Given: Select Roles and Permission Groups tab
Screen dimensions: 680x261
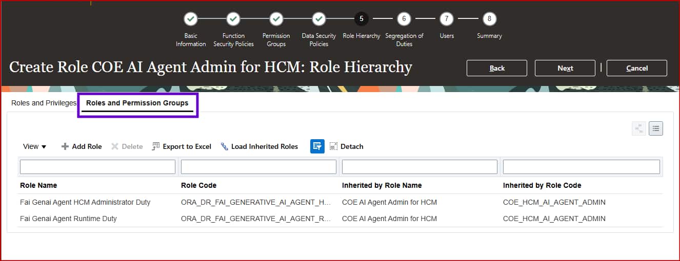Looking at the screenshot, I should tap(137, 103).
